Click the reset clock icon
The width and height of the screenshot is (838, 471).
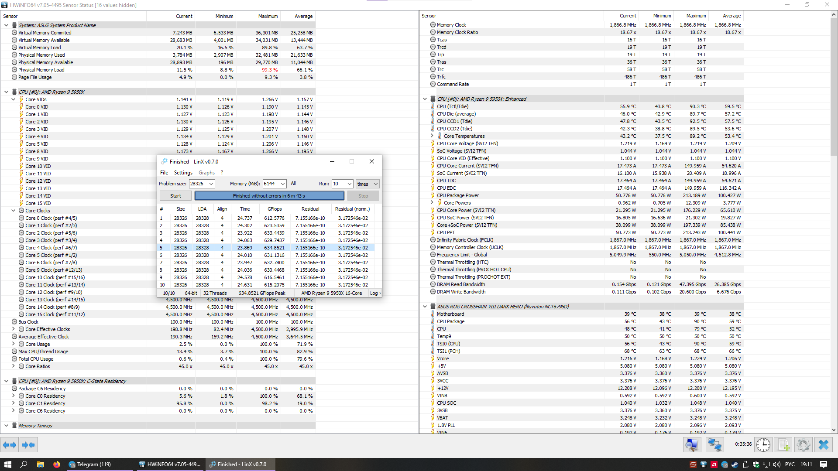tap(763, 445)
